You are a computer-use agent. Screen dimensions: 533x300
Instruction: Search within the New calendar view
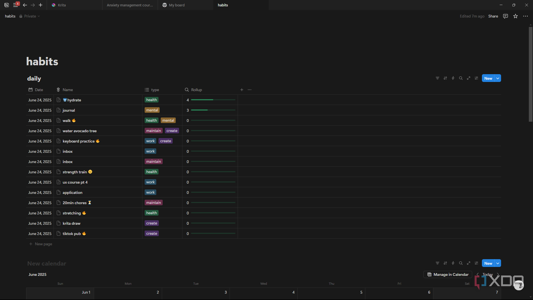(461, 263)
